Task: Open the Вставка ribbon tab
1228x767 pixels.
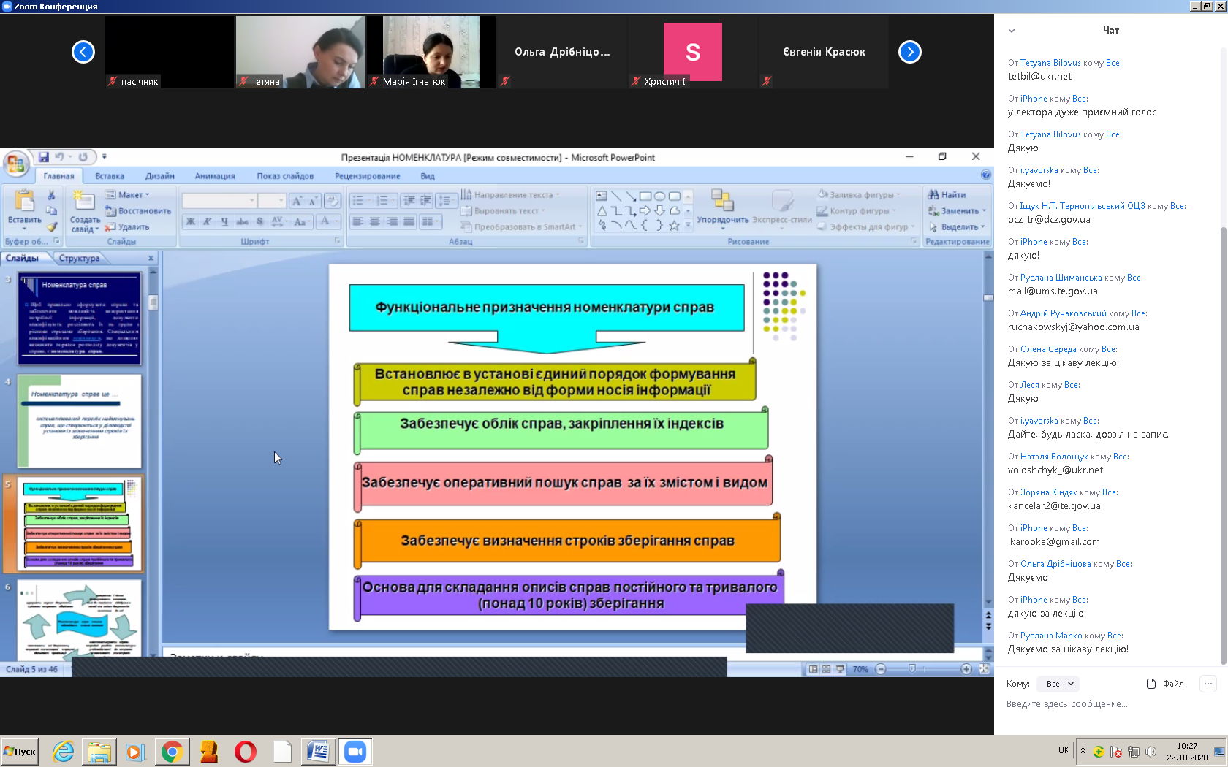Action: pos(110,176)
